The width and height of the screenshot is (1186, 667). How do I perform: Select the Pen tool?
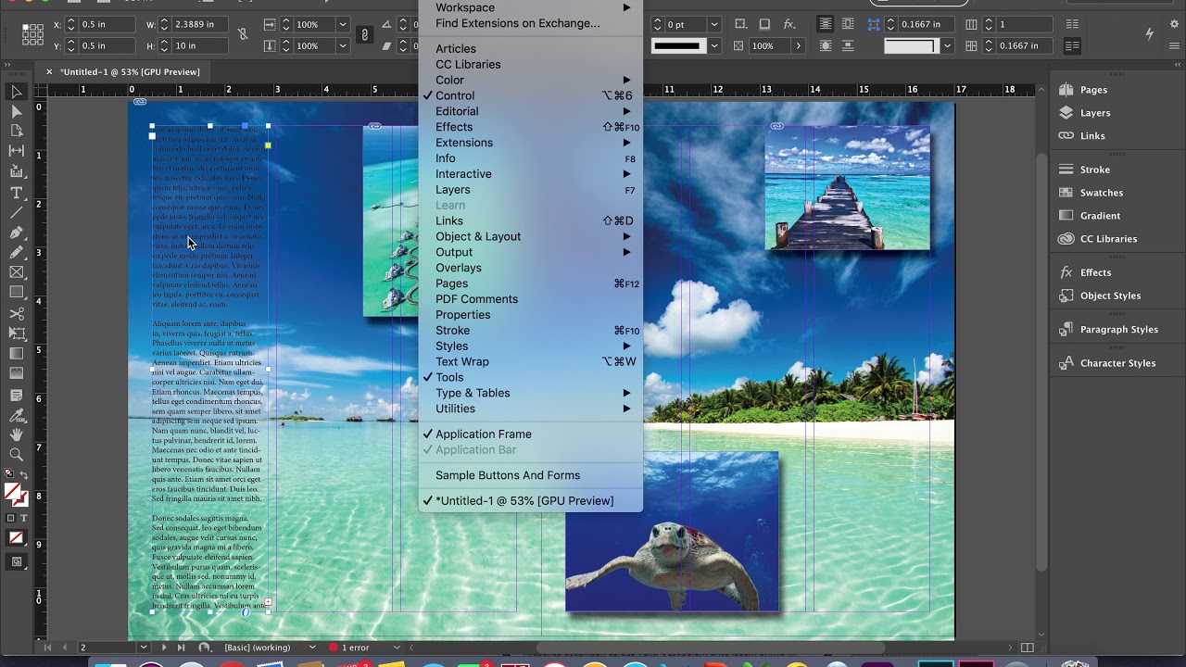click(16, 233)
